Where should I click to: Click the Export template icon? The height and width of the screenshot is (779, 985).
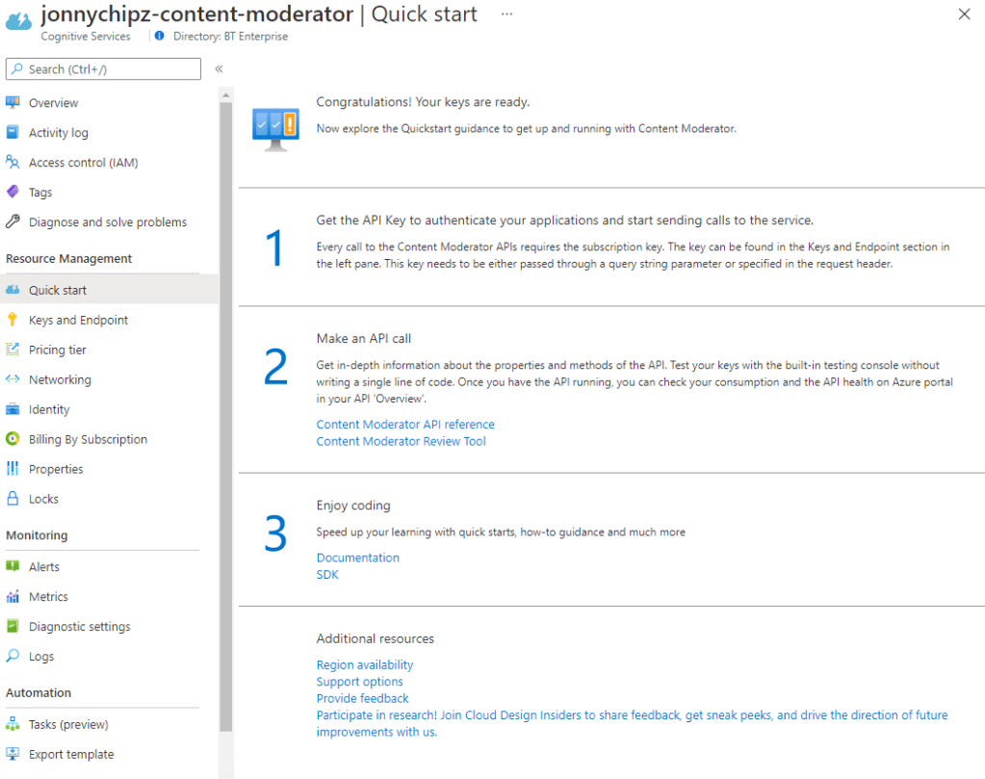(x=13, y=754)
